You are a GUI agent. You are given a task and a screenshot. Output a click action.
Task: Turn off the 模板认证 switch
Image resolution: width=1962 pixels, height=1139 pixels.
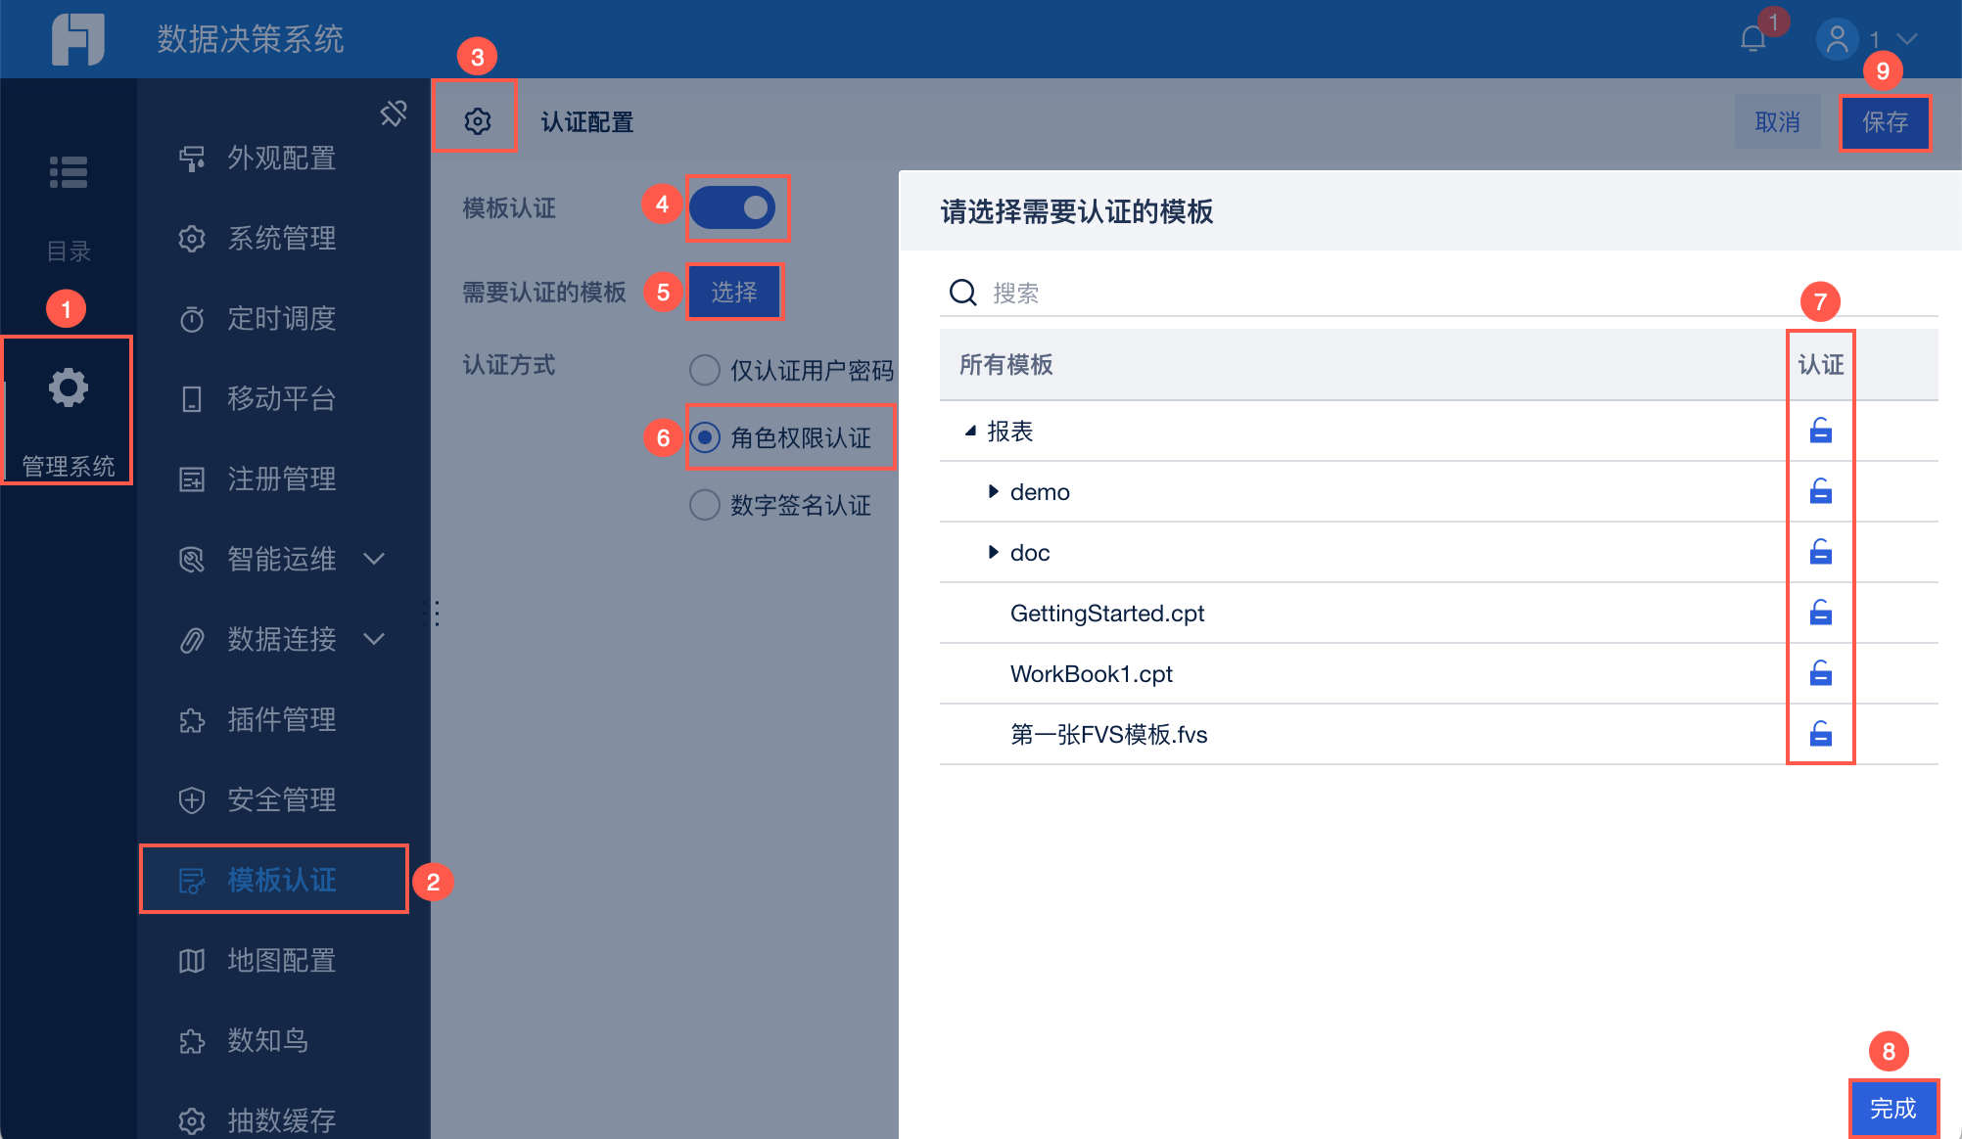pos(732,207)
